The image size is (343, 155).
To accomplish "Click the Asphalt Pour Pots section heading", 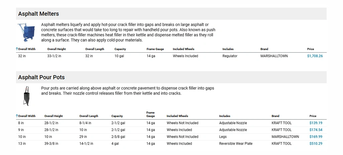I will [x=41, y=77].
